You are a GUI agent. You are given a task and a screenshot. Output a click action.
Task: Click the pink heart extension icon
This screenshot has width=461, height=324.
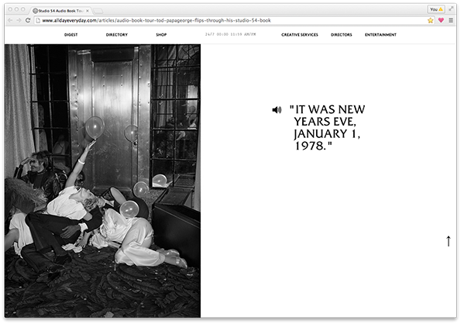[441, 20]
